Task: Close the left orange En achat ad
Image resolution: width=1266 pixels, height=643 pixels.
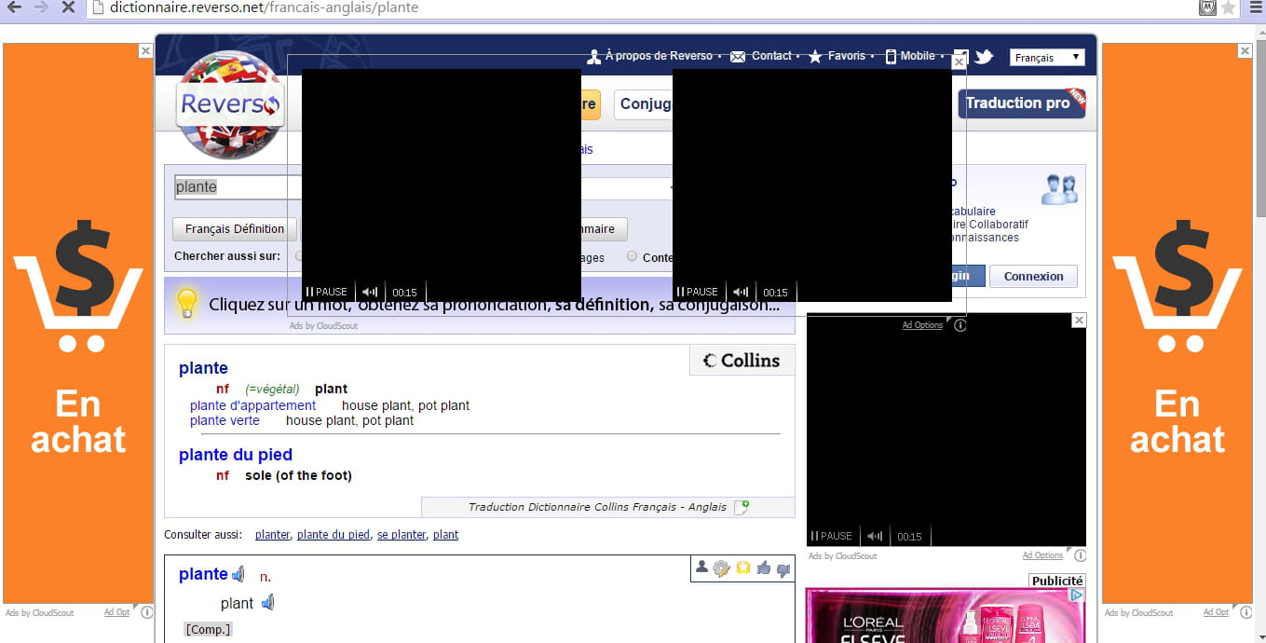Action: 145,51
